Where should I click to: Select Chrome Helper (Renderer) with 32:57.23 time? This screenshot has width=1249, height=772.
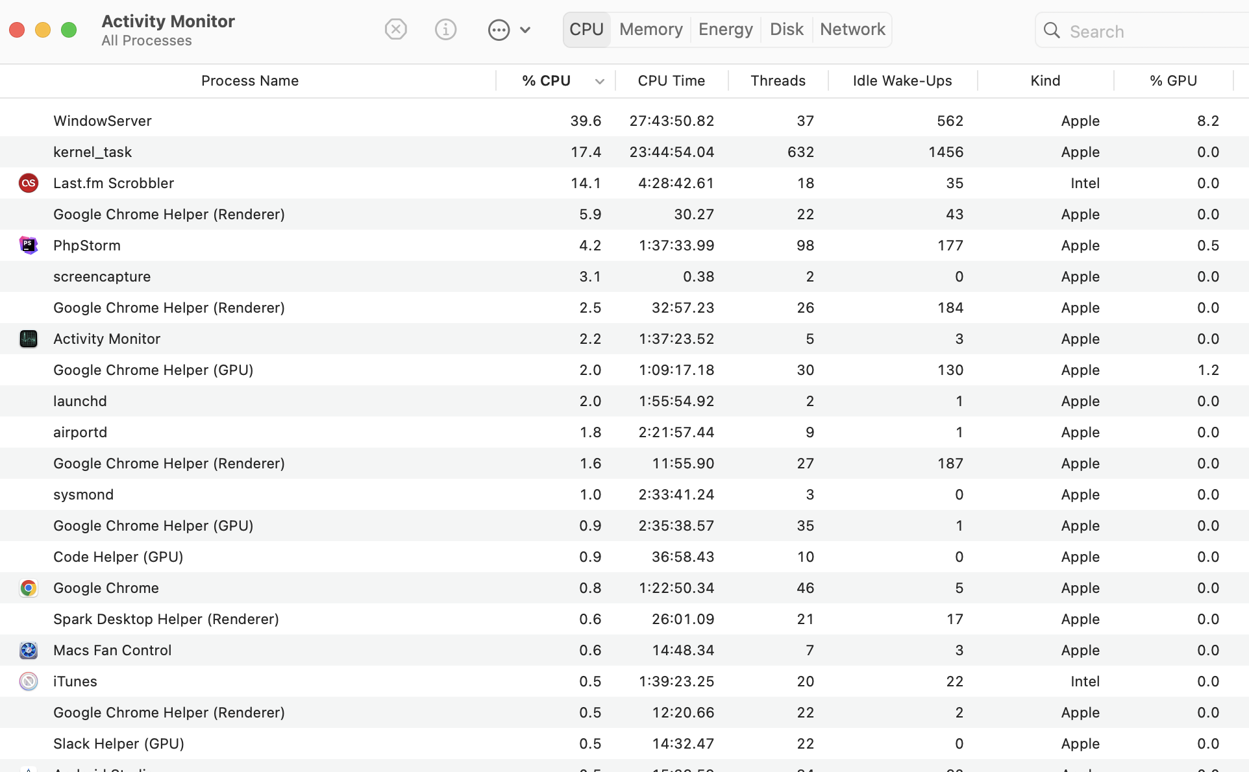pyautogui.click(x=169, y=308)
